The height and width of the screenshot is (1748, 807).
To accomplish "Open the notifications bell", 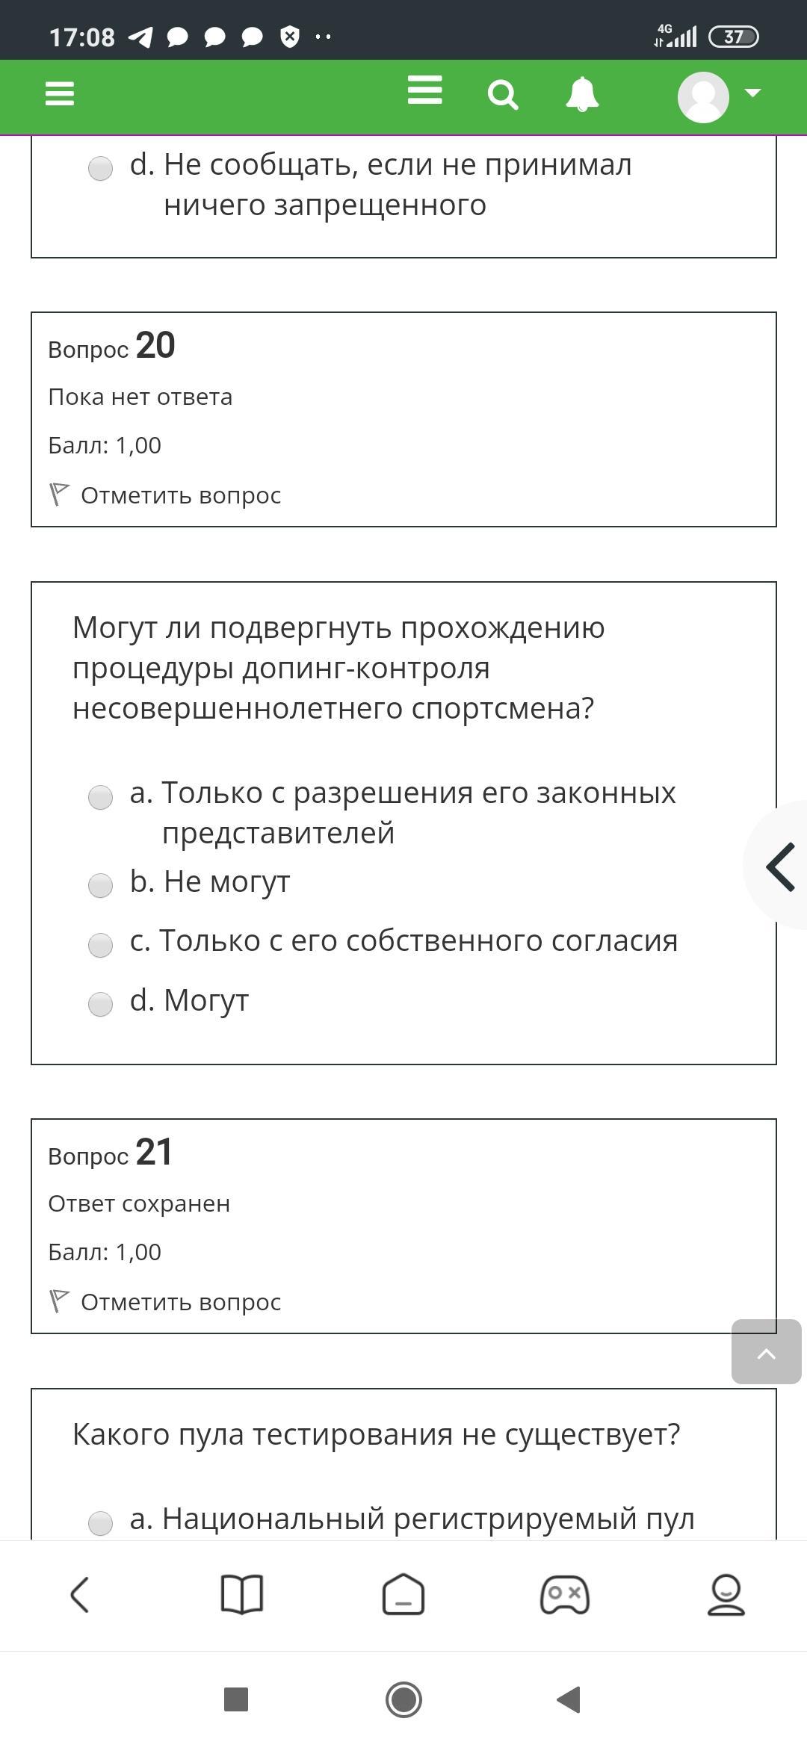I will coord(582,95).
